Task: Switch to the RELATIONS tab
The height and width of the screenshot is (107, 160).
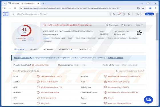Action: [x=48, y=50]
